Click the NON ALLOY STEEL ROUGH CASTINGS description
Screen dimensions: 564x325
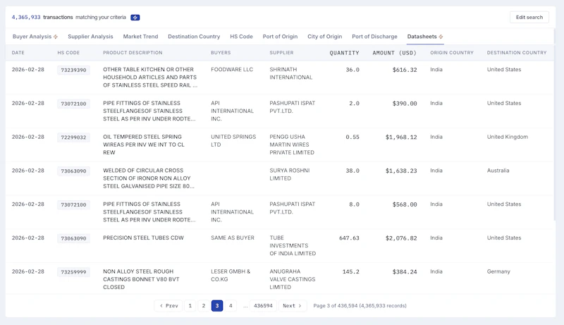click(x=141, y=279)
